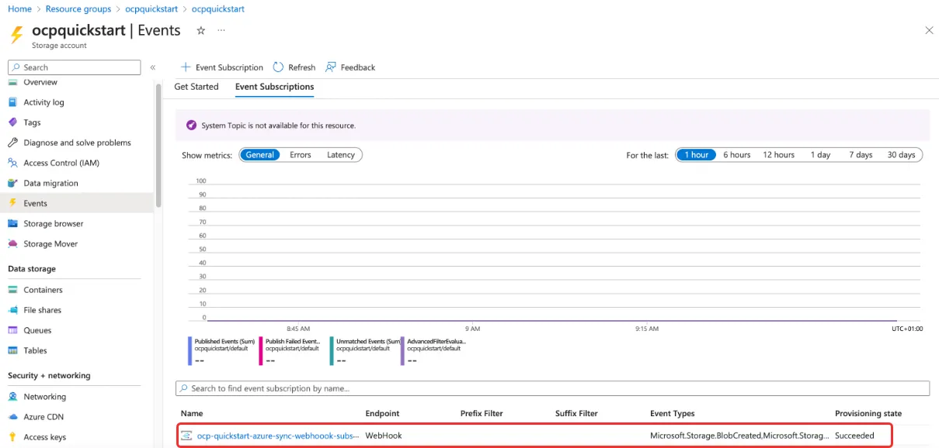Image resolution: width=939 pixels, height=448 pixels.
Task: Toggle Published Events legend item
Action: point(221,350)
